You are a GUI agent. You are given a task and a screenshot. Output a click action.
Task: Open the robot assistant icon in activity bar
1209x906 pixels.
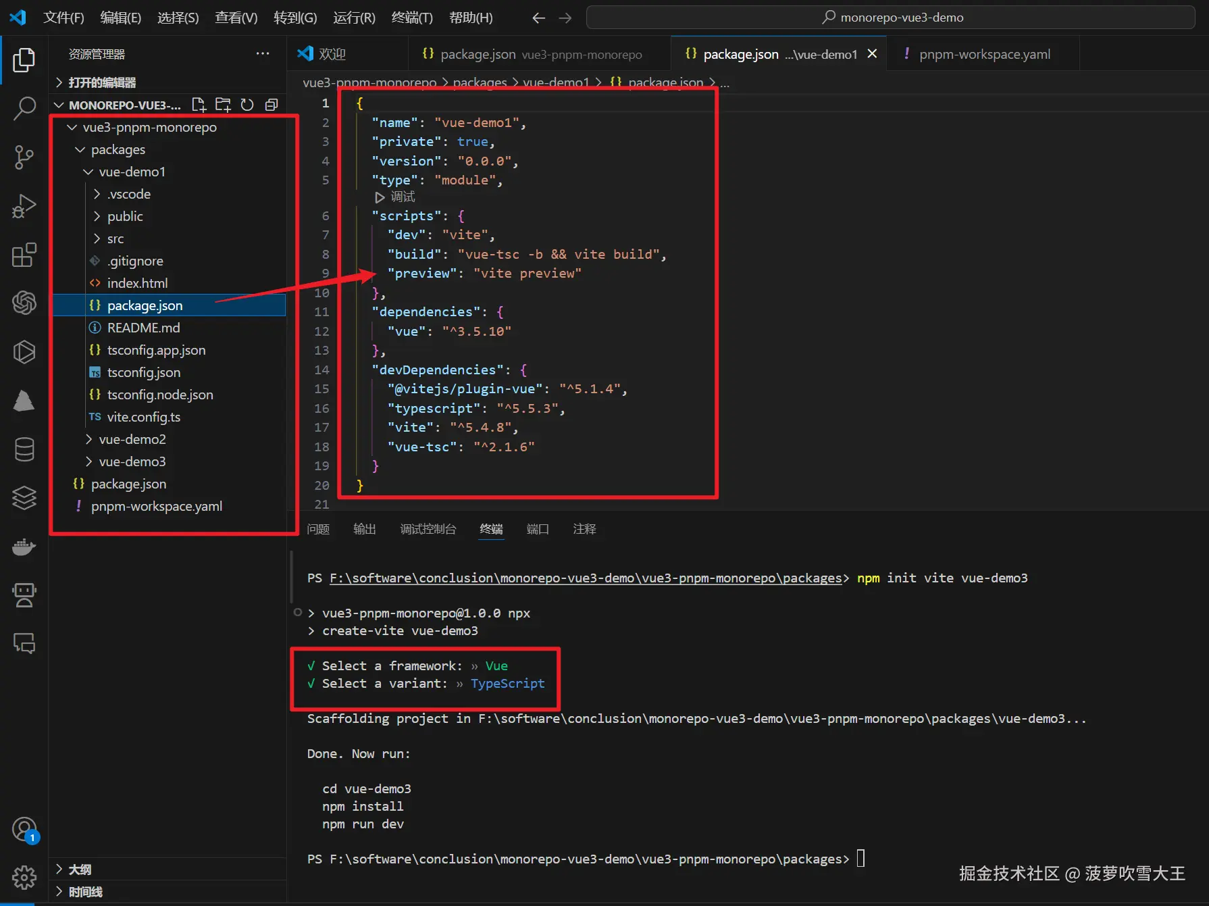click(24, 595)
